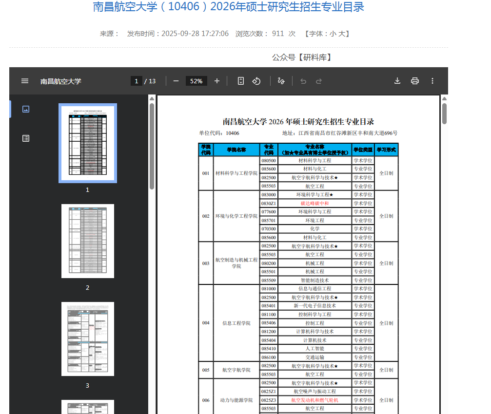
Task: Set font size to small (小)
Action: 333,34
